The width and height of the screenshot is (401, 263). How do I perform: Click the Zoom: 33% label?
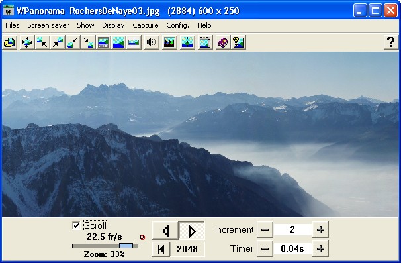click(x=105, y=254)
